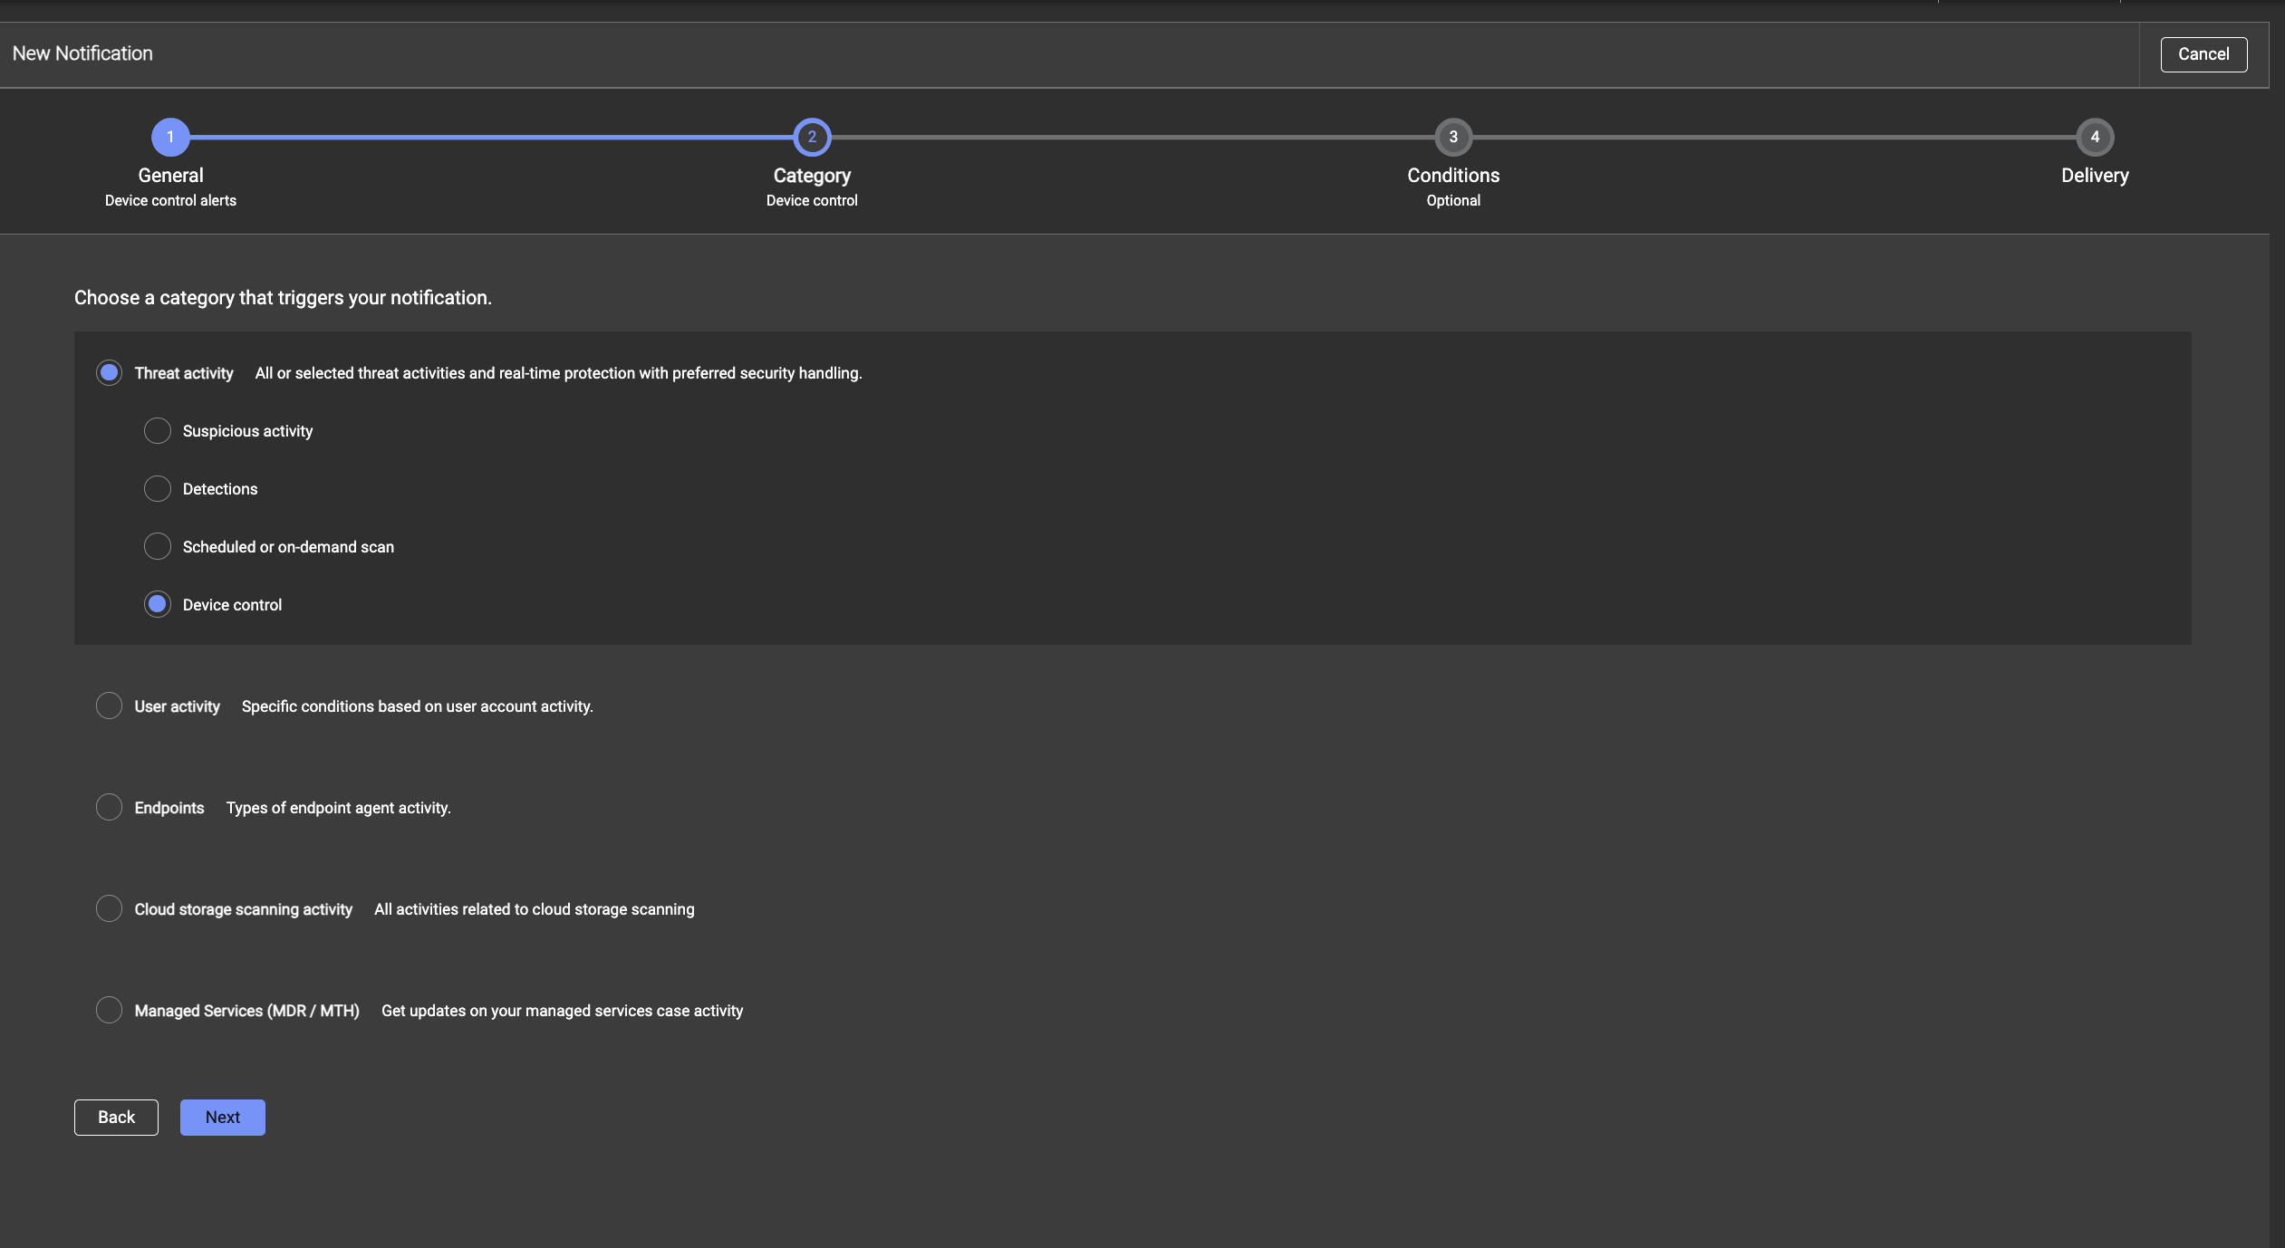
Task: Click step 2 Category circle
Action: tap(812, 138)
